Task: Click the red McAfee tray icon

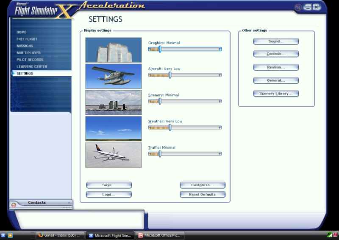Action: pos(335,235)
